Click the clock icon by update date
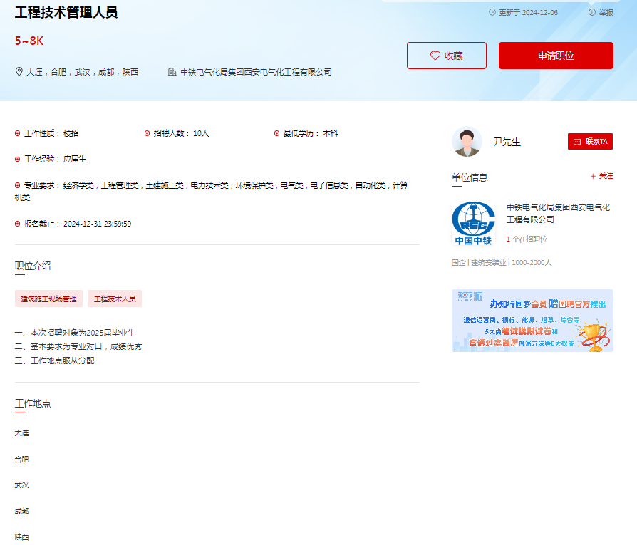 492,12
